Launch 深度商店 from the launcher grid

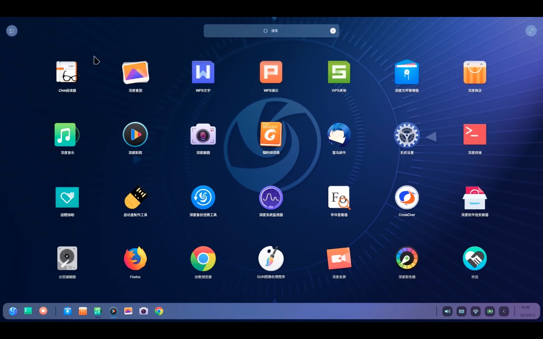pyautogui.click(x=475, y=72)
